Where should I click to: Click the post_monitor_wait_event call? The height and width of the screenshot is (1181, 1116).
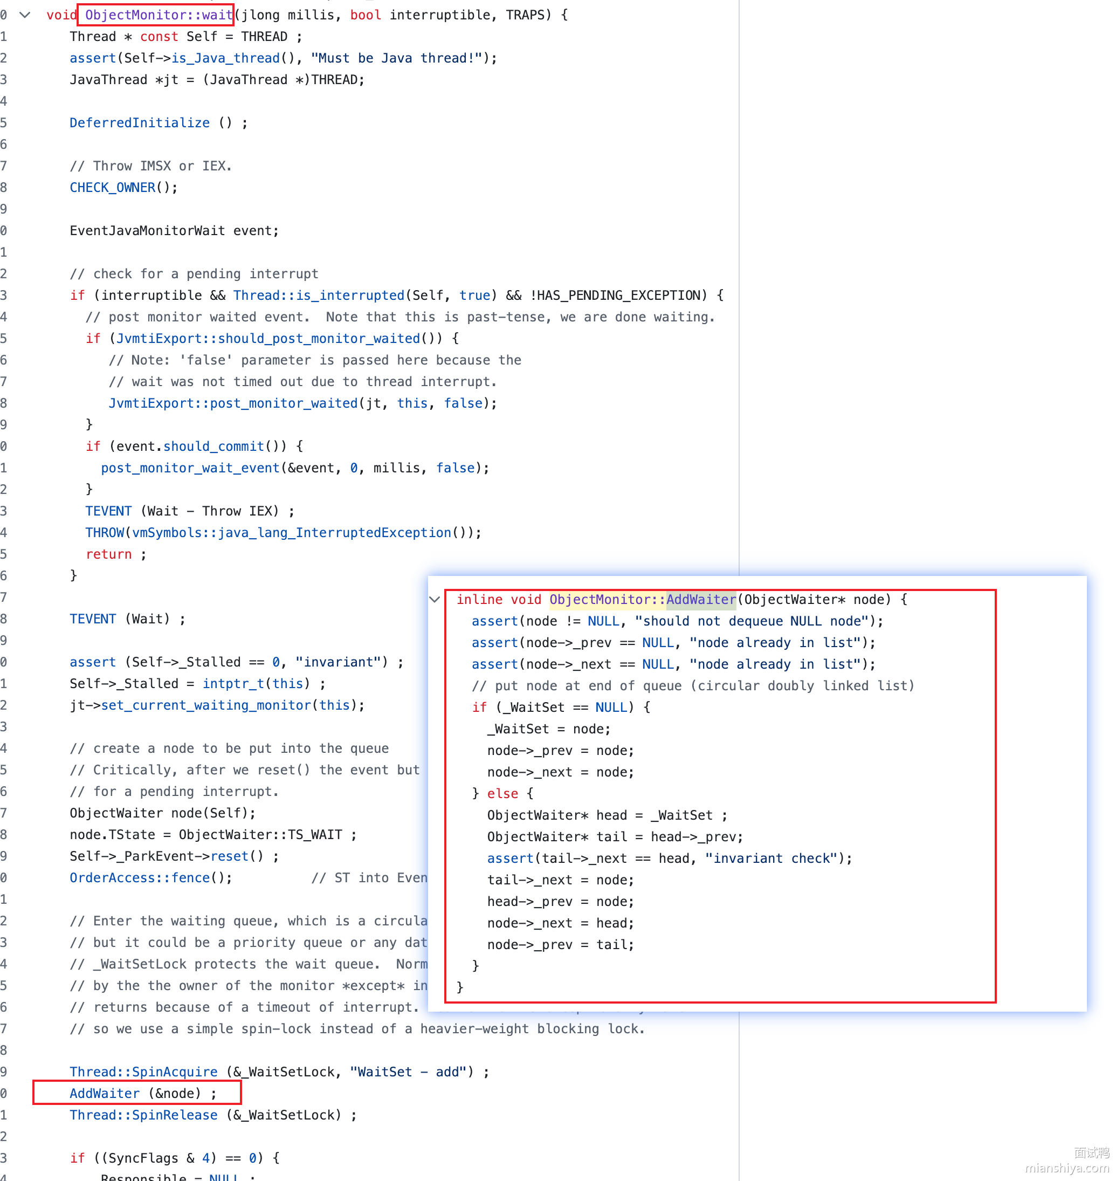(x=190, y=468)
